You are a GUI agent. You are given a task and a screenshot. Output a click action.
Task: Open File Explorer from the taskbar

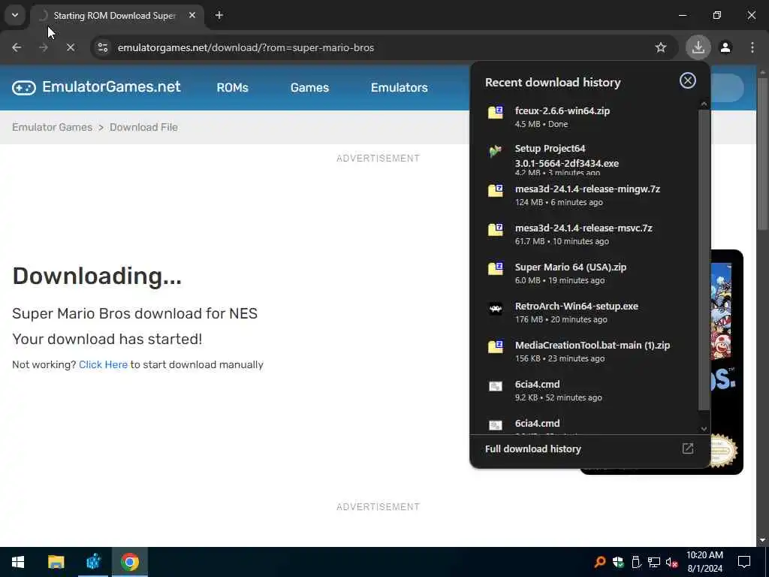[56, 562]
